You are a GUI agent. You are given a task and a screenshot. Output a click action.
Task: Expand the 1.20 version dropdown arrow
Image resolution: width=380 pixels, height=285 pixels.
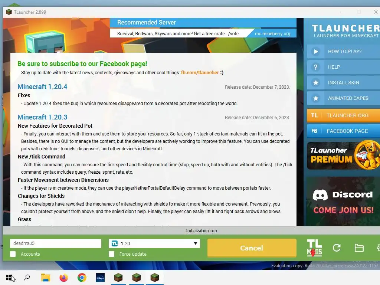195,243
